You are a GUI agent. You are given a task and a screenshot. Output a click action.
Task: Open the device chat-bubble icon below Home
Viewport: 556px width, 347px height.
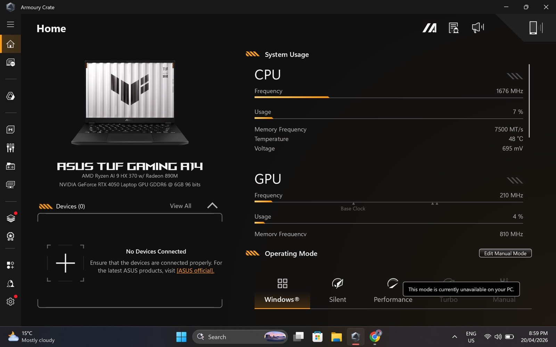10,62
